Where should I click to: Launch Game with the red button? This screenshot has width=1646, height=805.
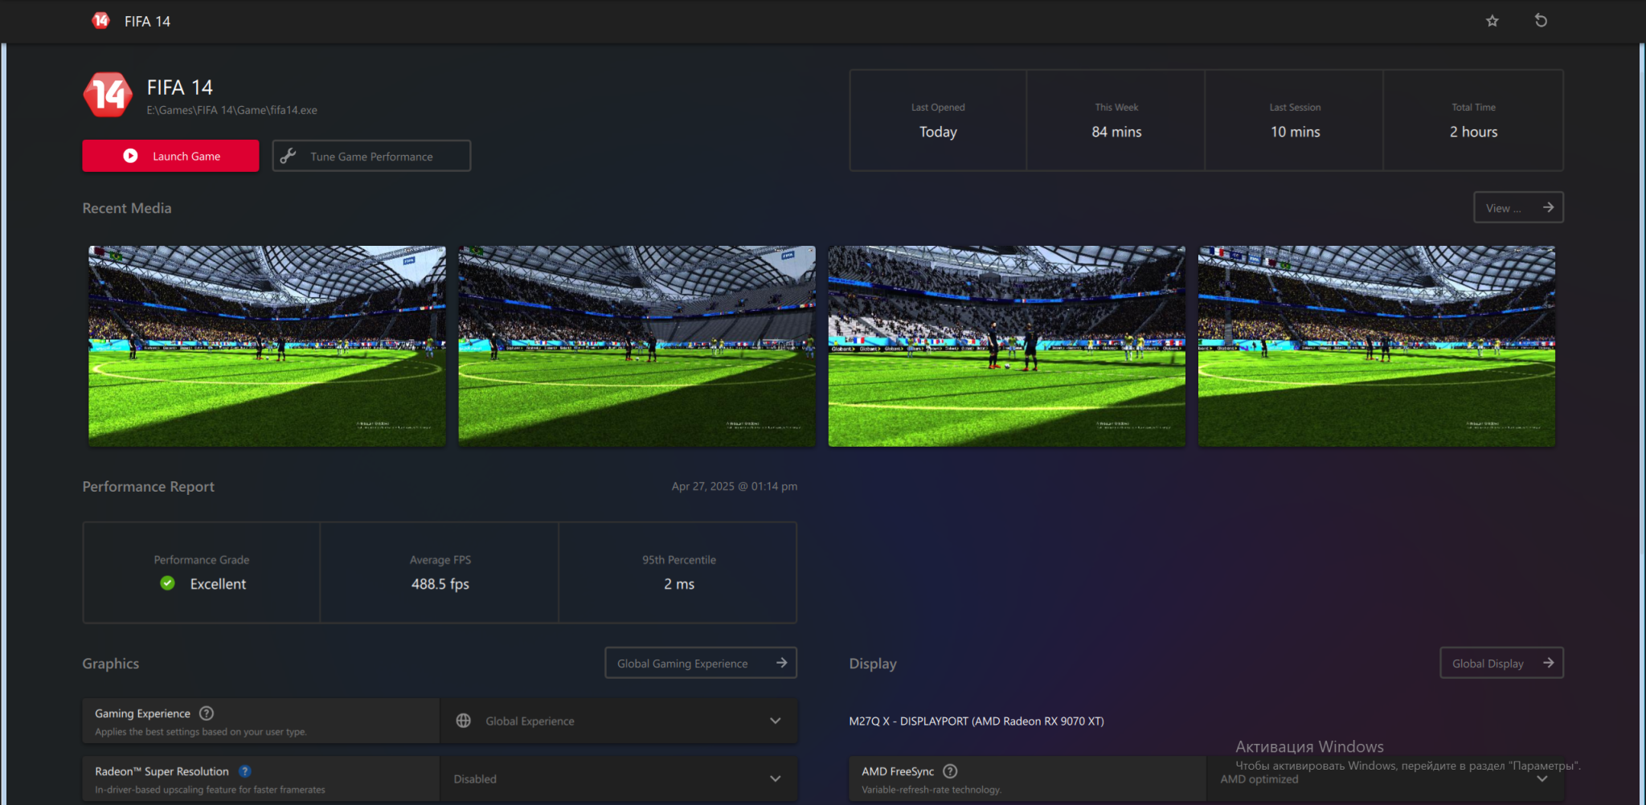tap(170, 156)
